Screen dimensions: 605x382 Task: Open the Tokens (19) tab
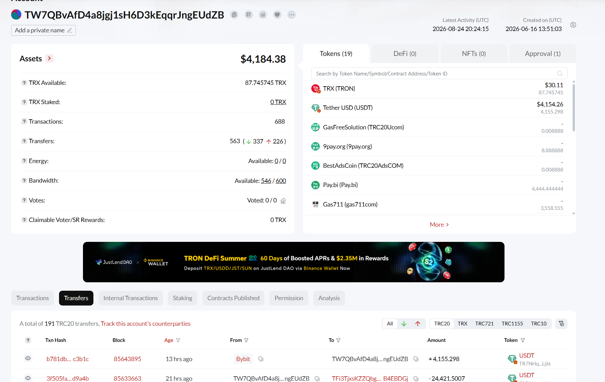[336, 54]
